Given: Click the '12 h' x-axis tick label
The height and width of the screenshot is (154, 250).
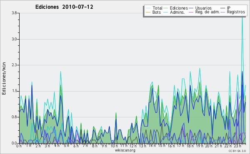Looking at the screenshot, I should point(133,146).
